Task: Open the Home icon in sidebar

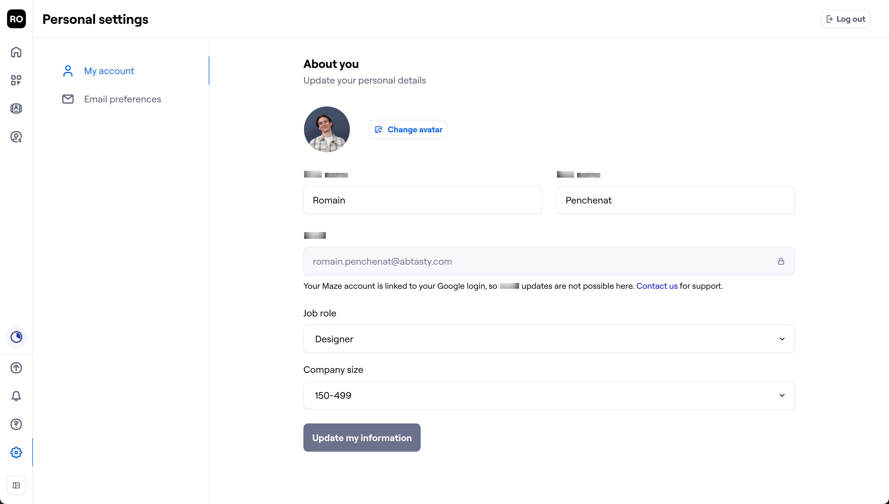Action: (16, 52)
